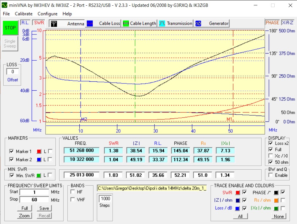
Task: Click the red SWR trace colour swatch
Action: [238, 192]
